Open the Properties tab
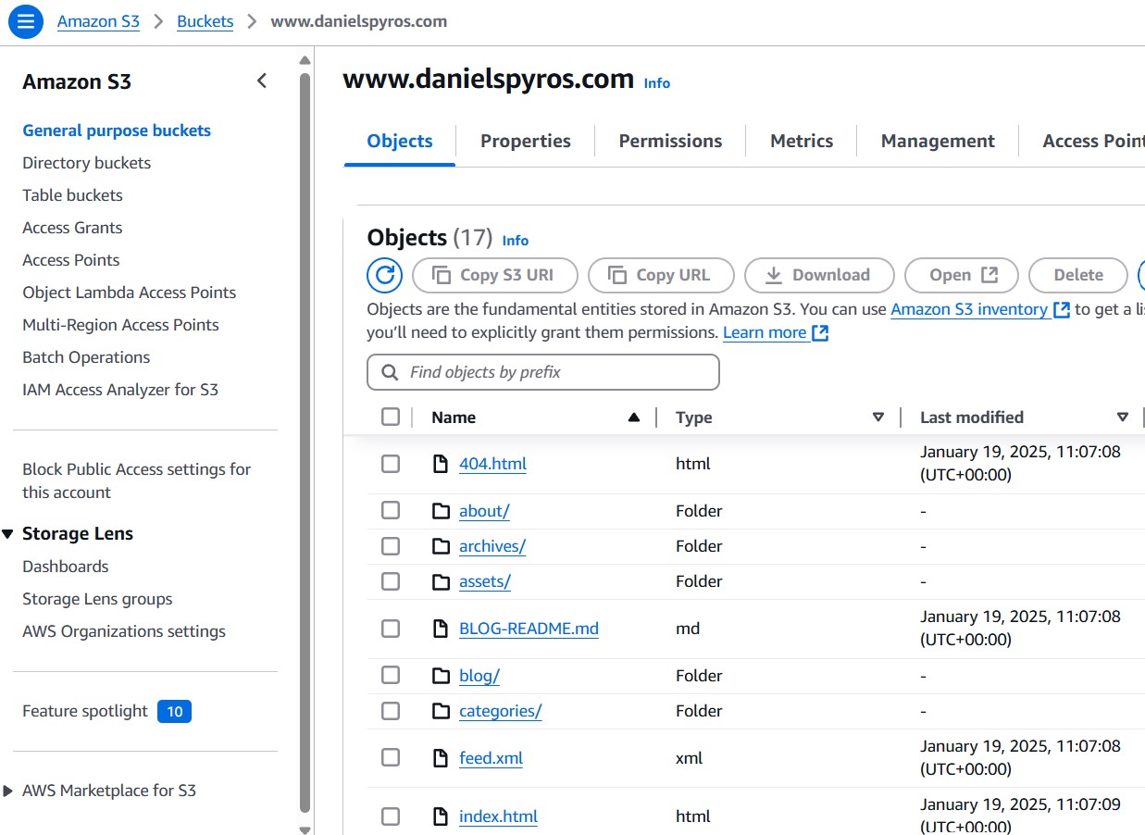Viewport: 1145px width, 835px height. coord(525,141)
